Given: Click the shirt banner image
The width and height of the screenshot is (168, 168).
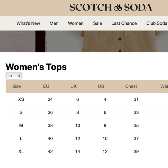Looking at the screenshot, I should 84,41.
